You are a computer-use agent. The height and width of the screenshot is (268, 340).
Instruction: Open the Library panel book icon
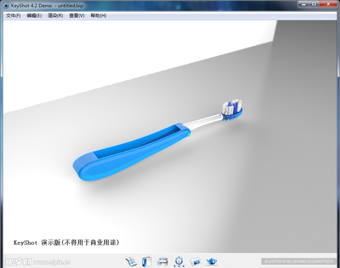click(146, 262)
